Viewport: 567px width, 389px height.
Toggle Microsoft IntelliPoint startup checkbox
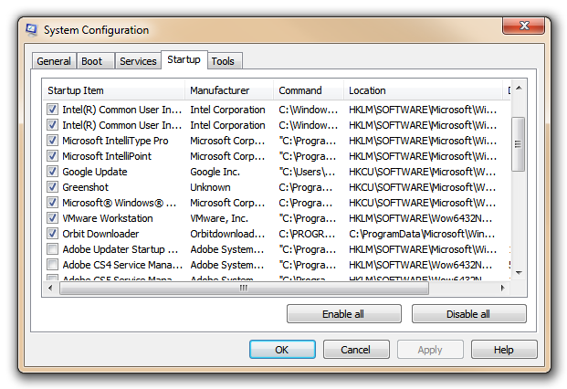[x=52, y=156]
